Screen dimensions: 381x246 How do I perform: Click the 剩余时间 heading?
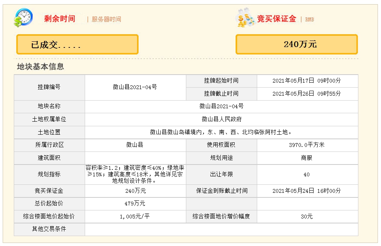tap(59, 19)
